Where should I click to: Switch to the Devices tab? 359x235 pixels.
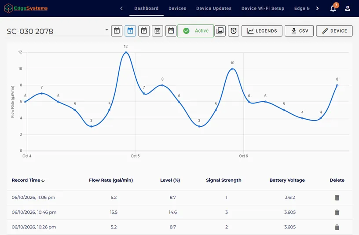pyautogui.click(x=177, y=8)
